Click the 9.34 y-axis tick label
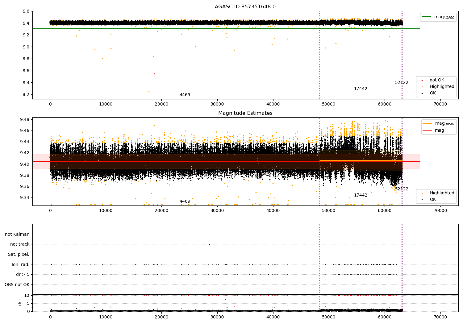The height and width of the screenshot is (324, 463). (x=25, y=197)
